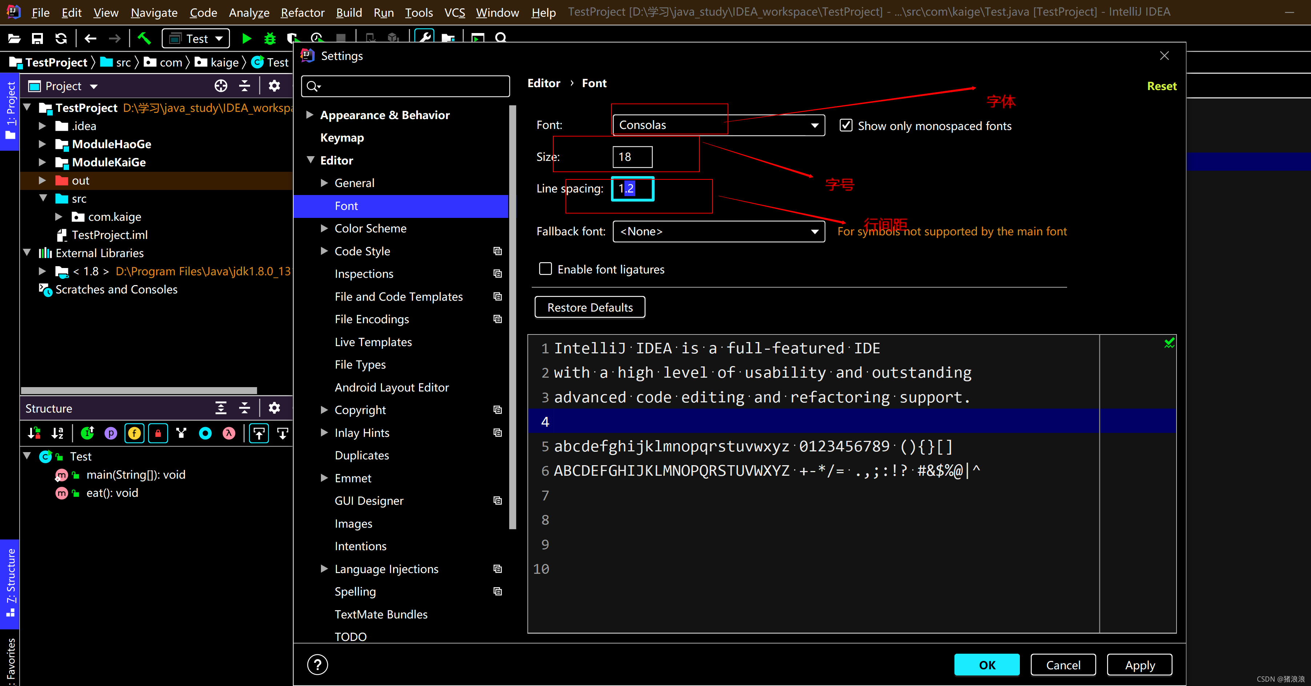Expand Appearance & Behavior settings
The width and height of the screenshot is (1311, 686).
tap(309, 115)
